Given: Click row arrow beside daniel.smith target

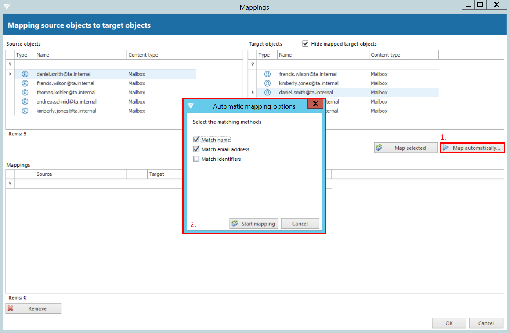Looking at the screenshot, I should tap(252, 93).
